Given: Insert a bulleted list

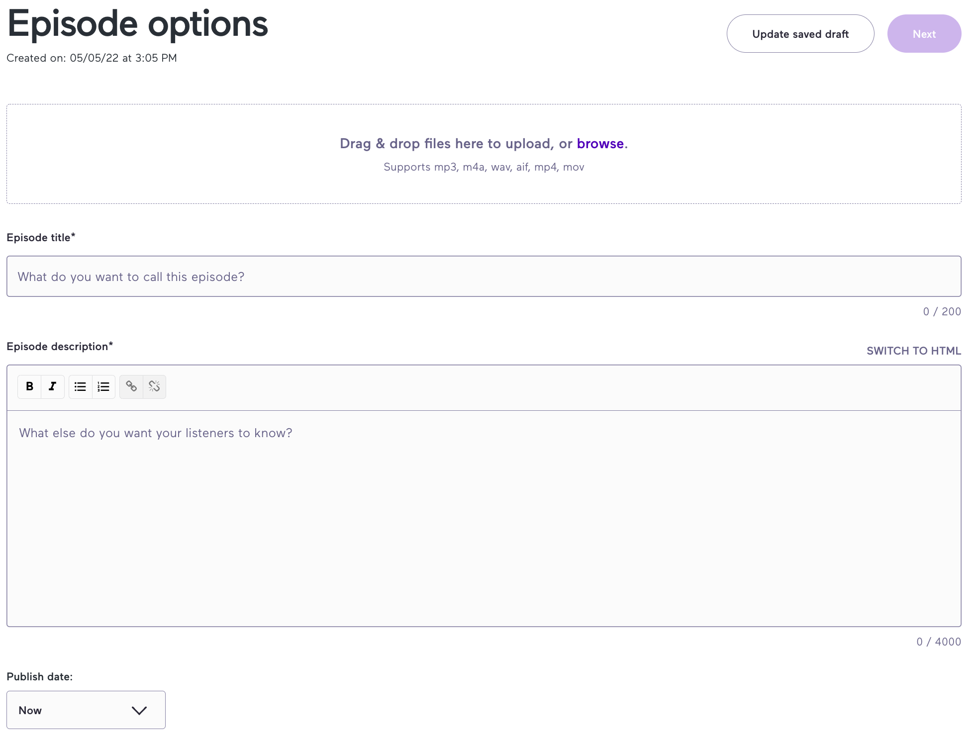Looking at the screenshot, I should [80, 386].
